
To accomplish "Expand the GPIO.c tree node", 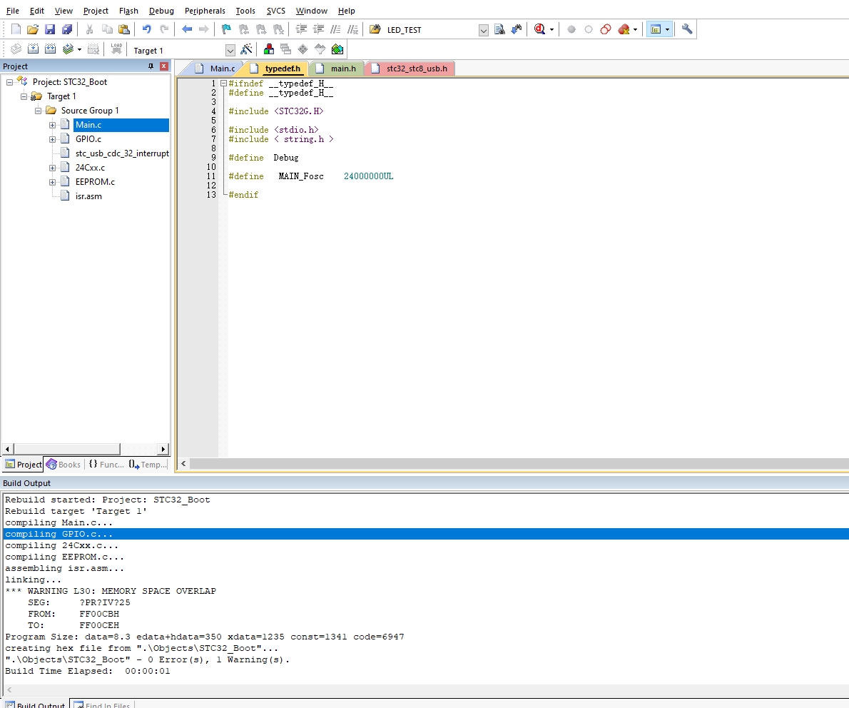I will tap(53, 139).
